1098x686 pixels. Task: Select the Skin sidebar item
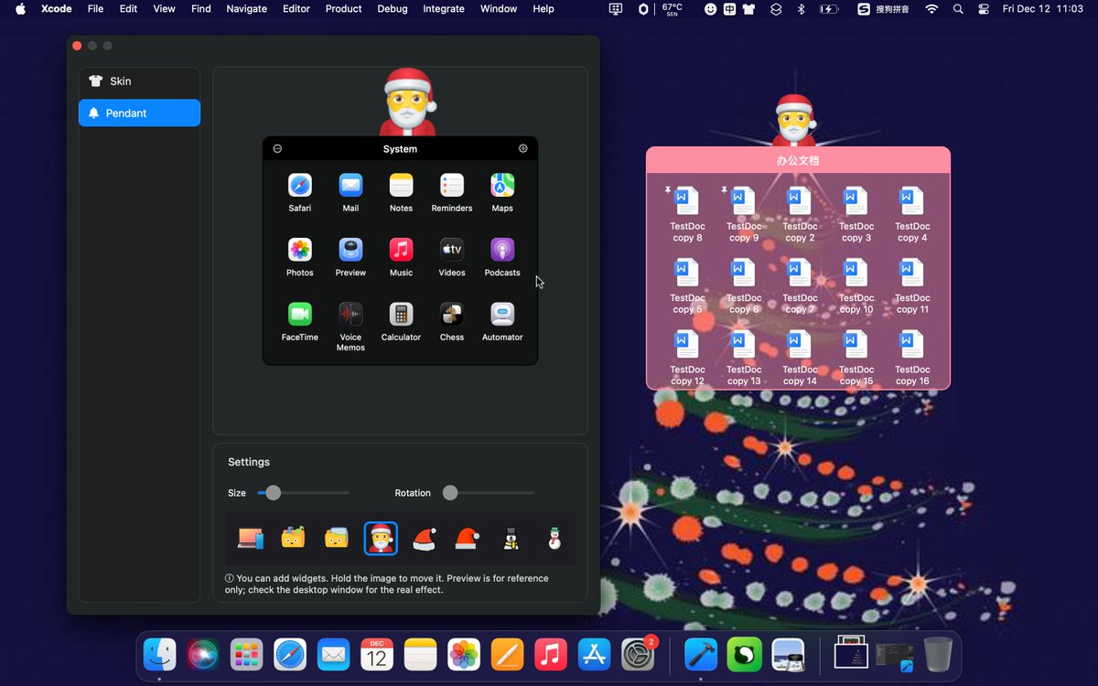click(x=139, y=81)
